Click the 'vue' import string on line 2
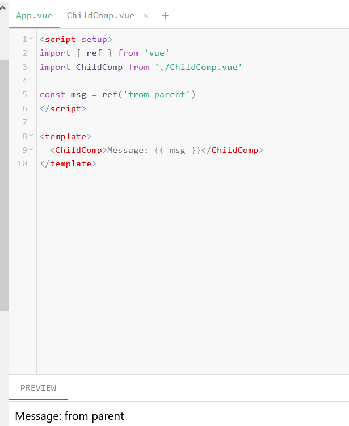The image size is (349, 426). click(x=157, y=53)
